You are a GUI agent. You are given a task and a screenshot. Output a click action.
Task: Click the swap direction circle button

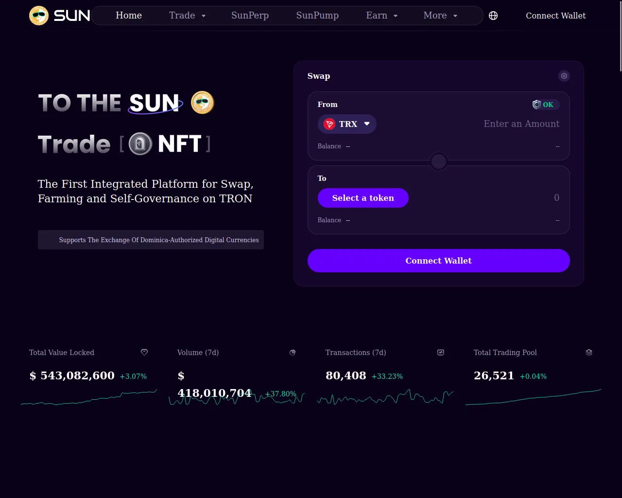coord(439,161)
